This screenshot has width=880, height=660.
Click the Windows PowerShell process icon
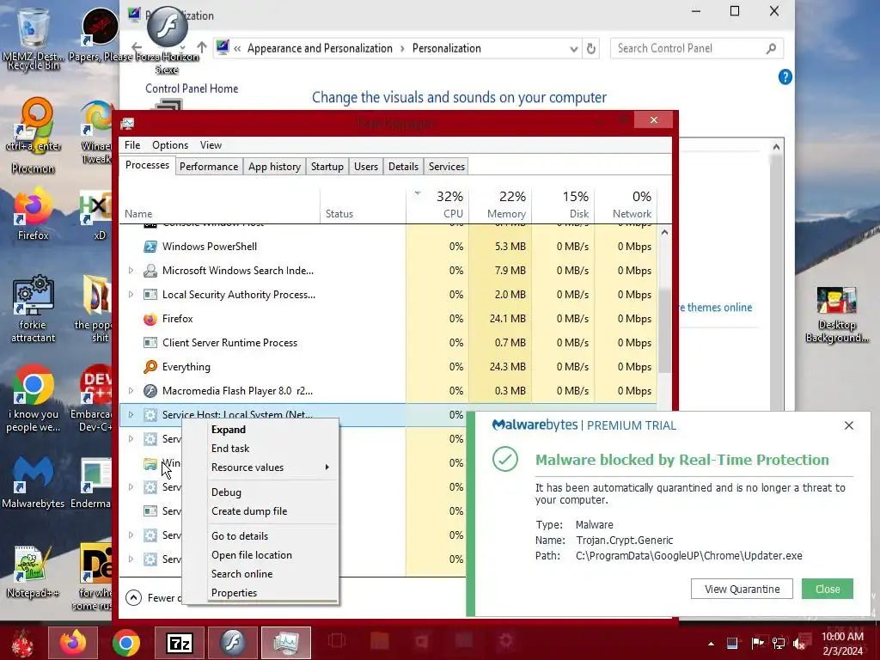pos(150,247)
